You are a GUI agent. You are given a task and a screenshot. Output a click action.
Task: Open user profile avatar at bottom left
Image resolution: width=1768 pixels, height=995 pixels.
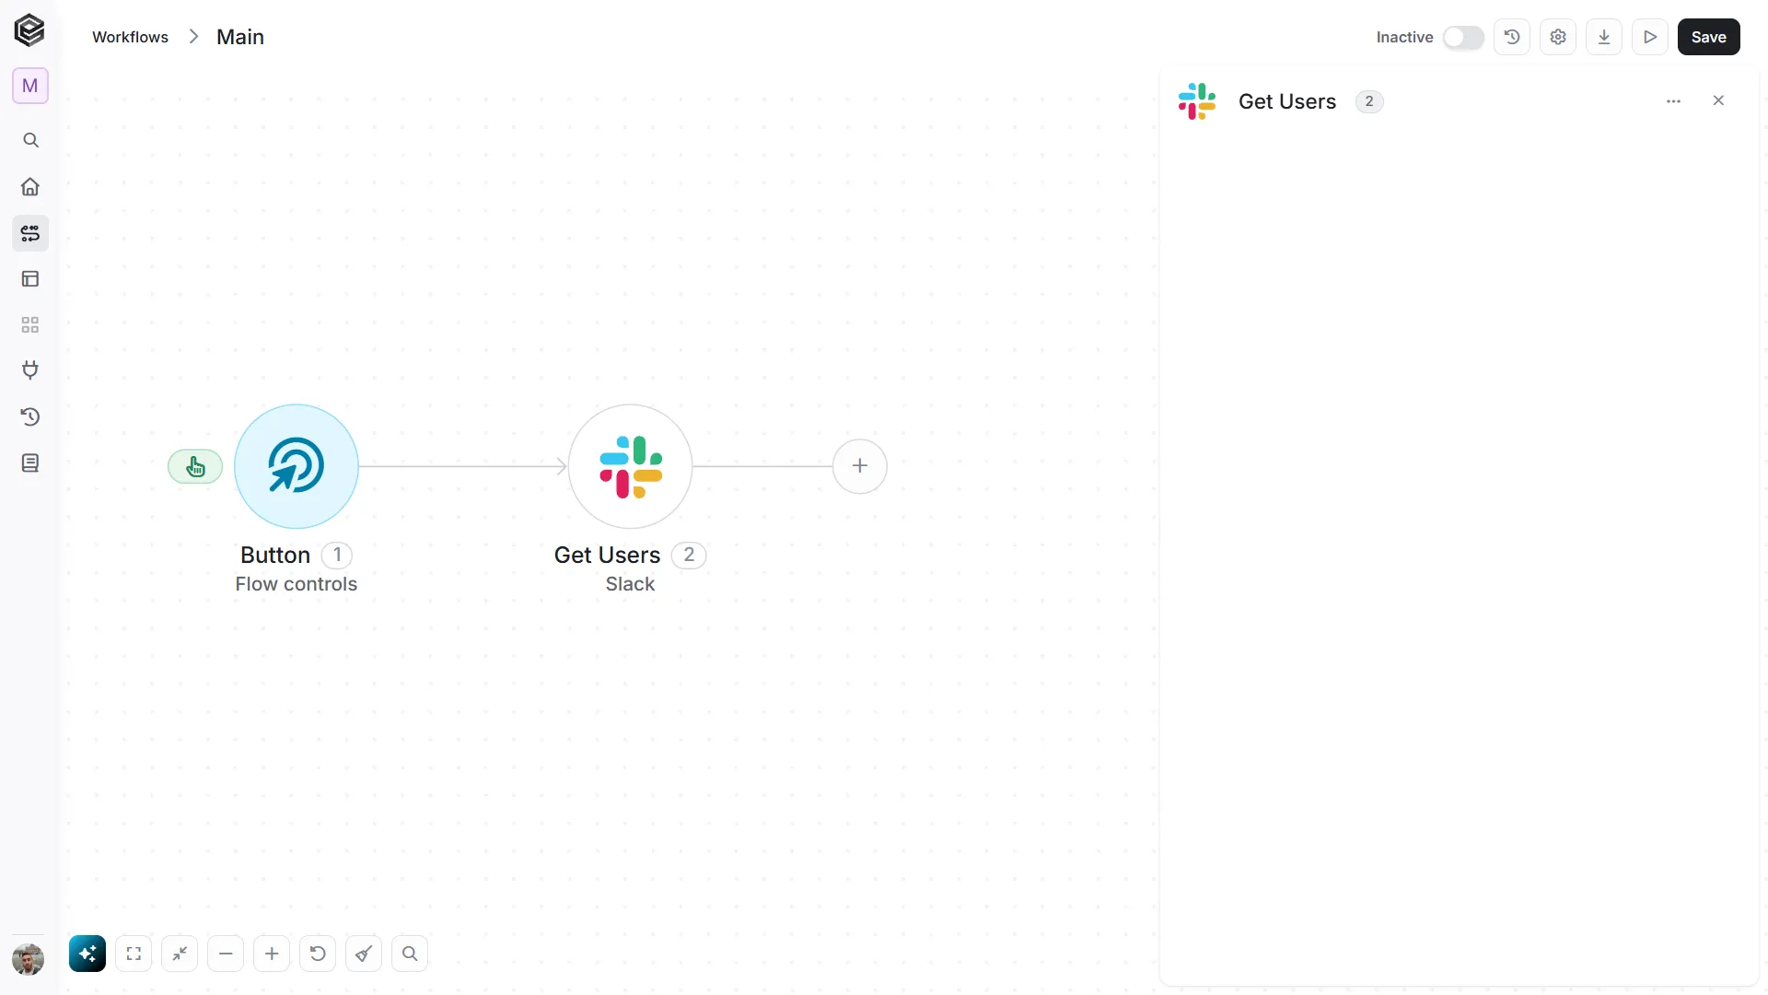click(29, 959)
